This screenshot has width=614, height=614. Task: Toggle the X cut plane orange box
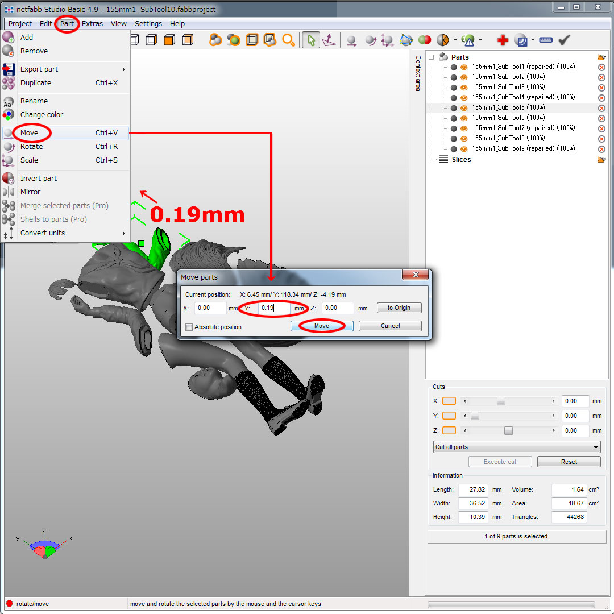(x=449, y=401)
